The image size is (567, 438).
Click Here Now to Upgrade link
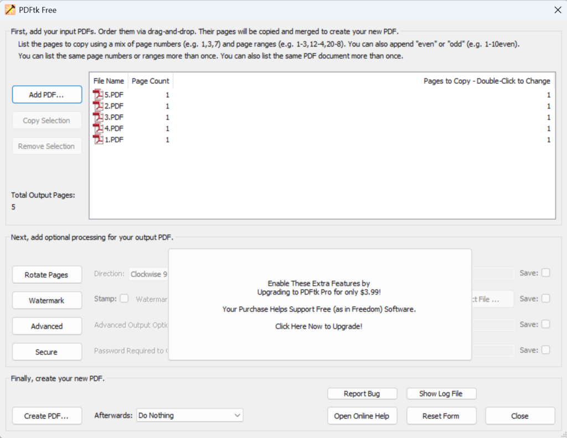319,326
